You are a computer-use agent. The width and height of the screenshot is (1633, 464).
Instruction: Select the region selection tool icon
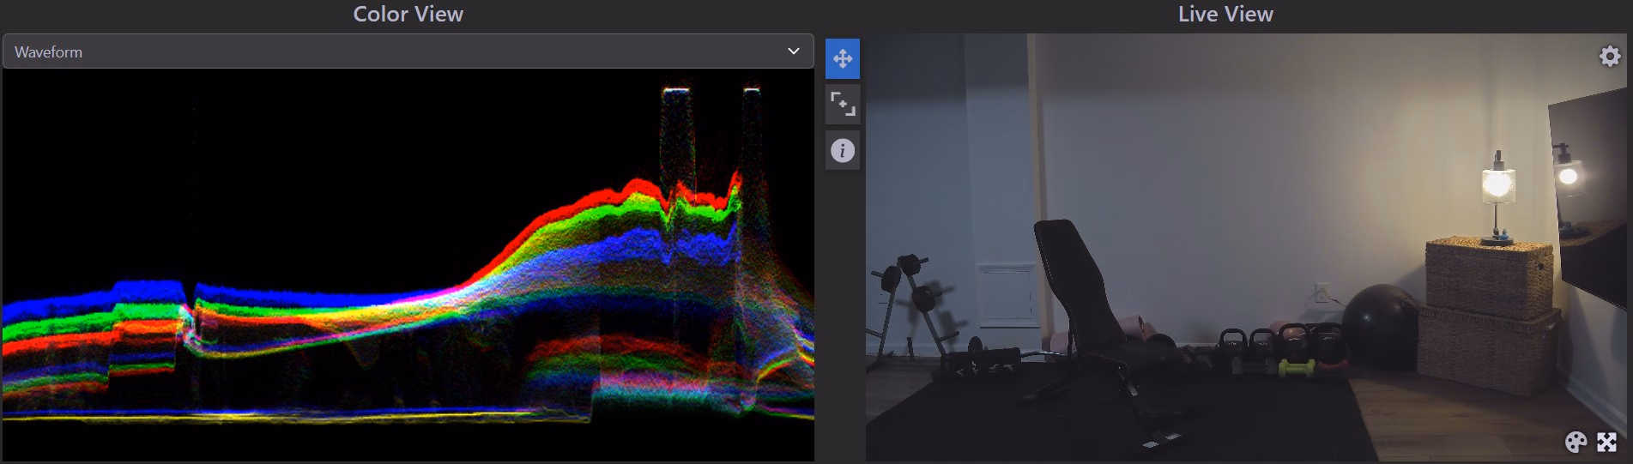(843, 105)
